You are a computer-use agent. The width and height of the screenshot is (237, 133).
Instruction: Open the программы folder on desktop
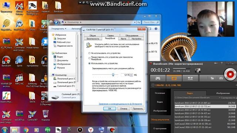tap(32, 61)
